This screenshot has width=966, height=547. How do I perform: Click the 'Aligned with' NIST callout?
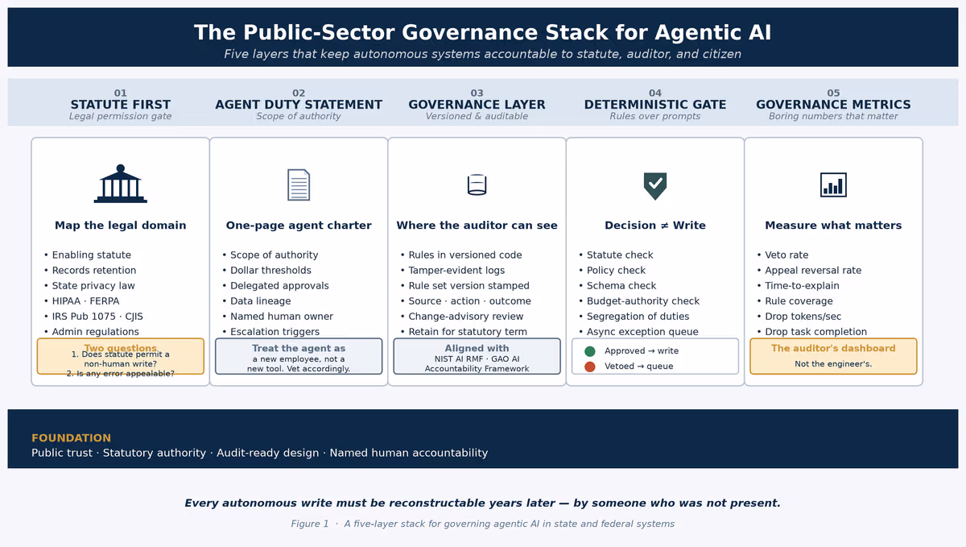click(x=477, y=356)
